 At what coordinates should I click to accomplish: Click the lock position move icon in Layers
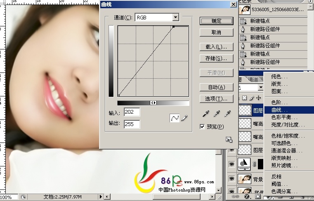[x=259, y=98]
